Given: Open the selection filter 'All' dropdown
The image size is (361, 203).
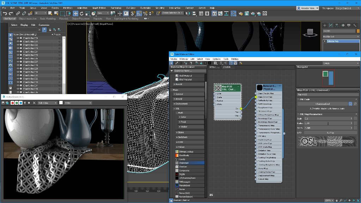Looking at the screenshot, I should 41,13.
